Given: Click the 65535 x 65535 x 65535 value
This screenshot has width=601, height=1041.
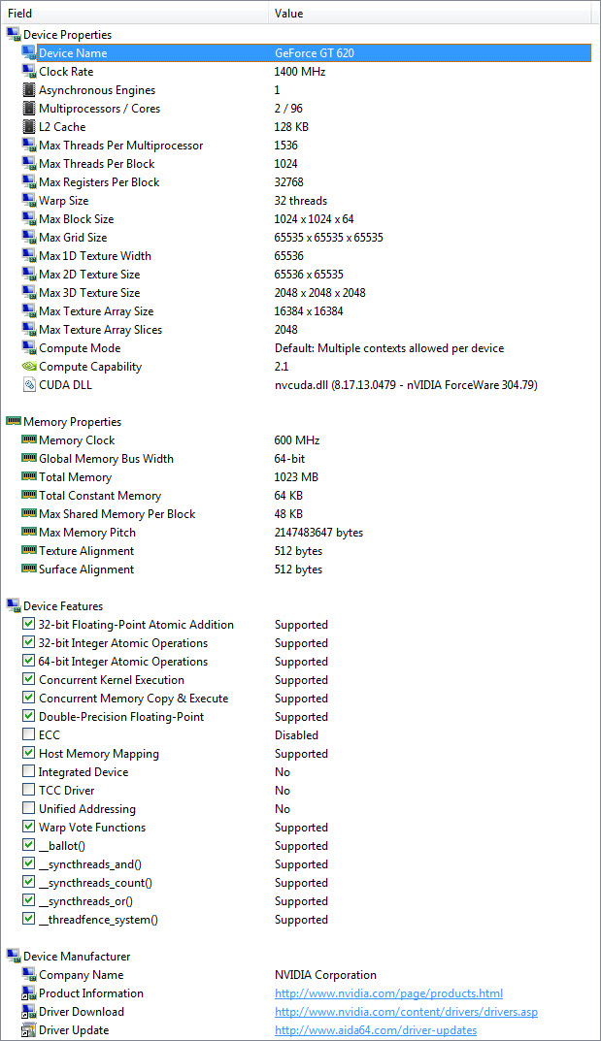Looking at the screenshot, I should 329,238.
